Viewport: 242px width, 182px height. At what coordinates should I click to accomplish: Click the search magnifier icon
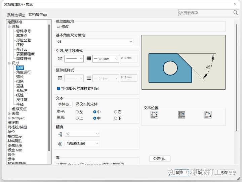(235, 12)
